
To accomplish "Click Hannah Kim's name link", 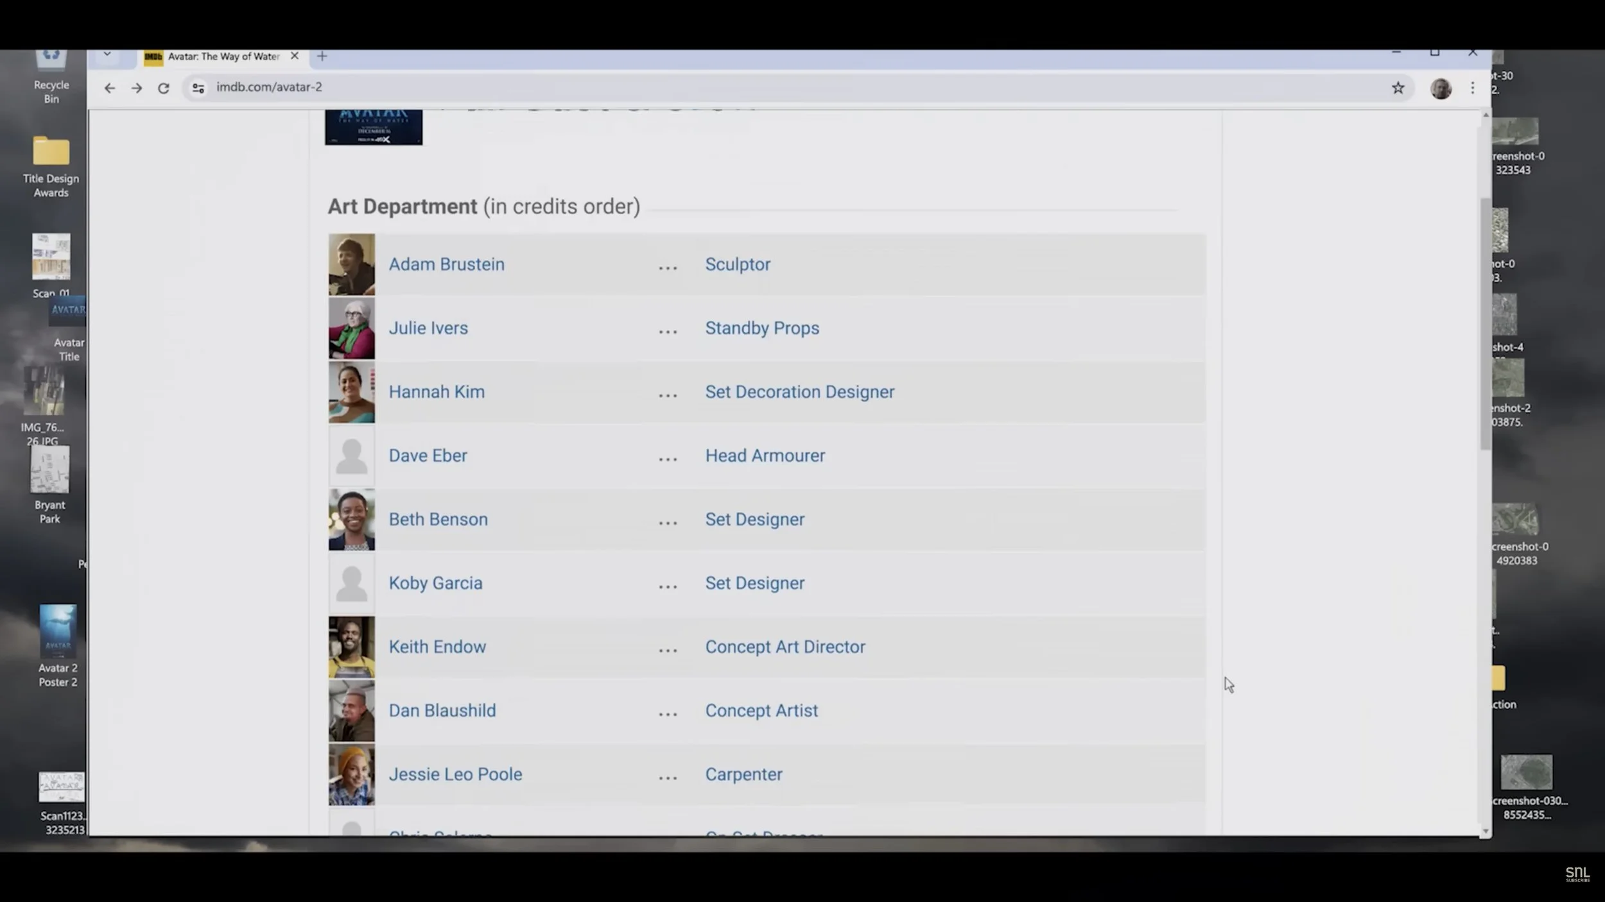I will point(437,392).
